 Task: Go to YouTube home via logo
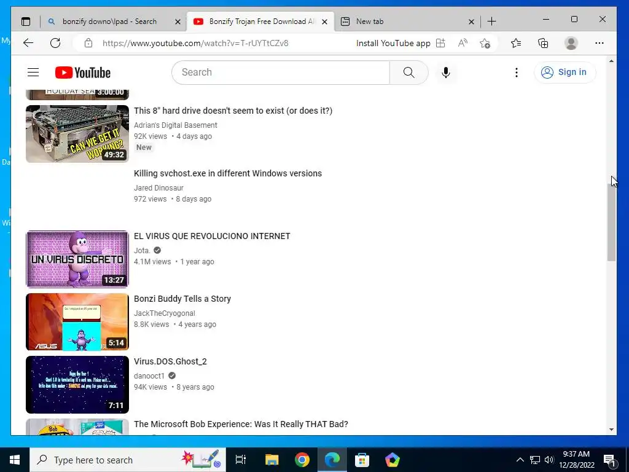coord(83,73)
